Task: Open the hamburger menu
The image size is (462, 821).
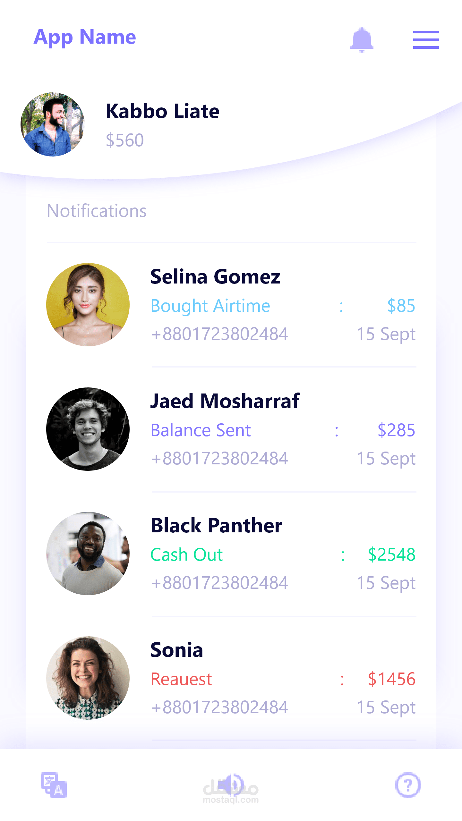Action: (426, 39)
